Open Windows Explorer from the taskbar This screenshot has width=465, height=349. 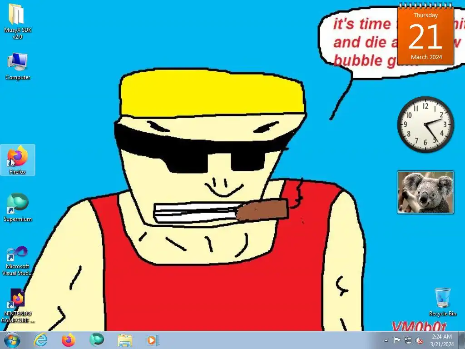click(125, 340)
